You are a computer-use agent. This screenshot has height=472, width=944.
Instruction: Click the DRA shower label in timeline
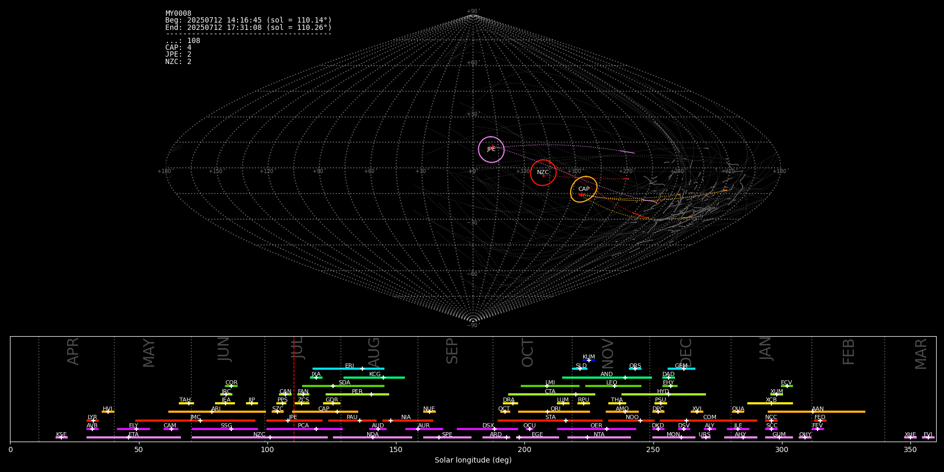[509, 400]
